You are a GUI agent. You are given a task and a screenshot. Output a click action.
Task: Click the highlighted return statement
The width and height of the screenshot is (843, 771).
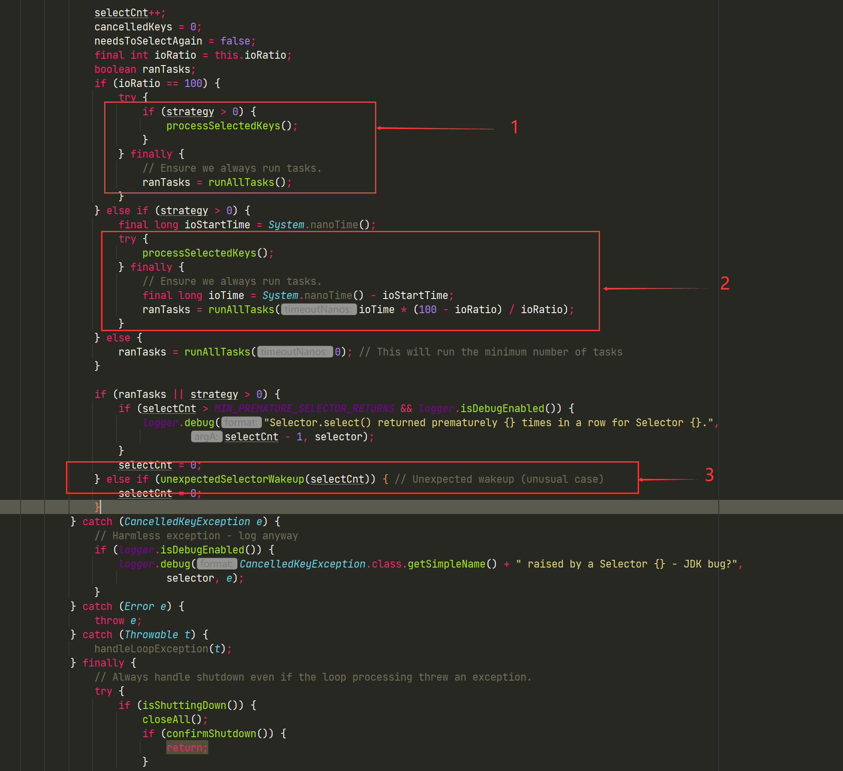tap(187, 748)
